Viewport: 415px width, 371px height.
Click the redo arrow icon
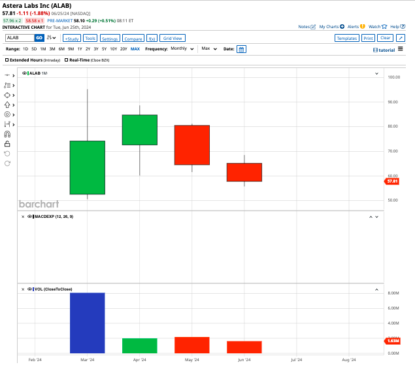[x=7, y=162]
